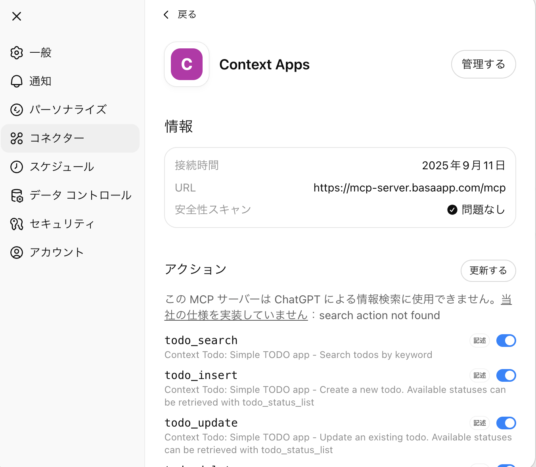Click the データ コントロール database icon
Image resolution: width=536 pixels, height=467 pixels.
(17, 195)
